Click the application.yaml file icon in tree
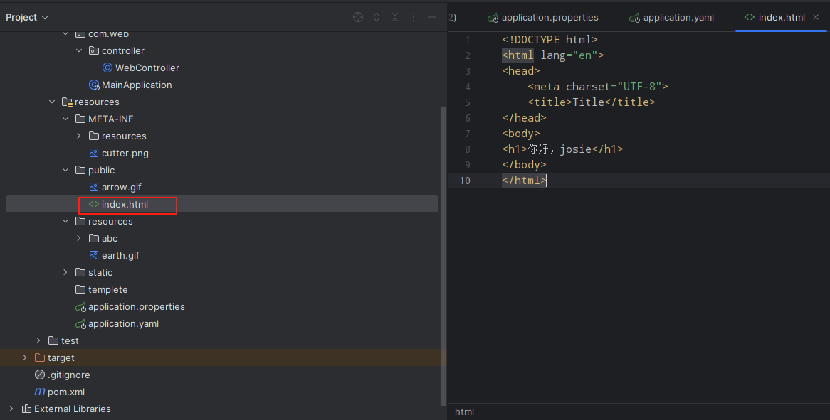This screenshot has height=420, width=830. (80, 324)
